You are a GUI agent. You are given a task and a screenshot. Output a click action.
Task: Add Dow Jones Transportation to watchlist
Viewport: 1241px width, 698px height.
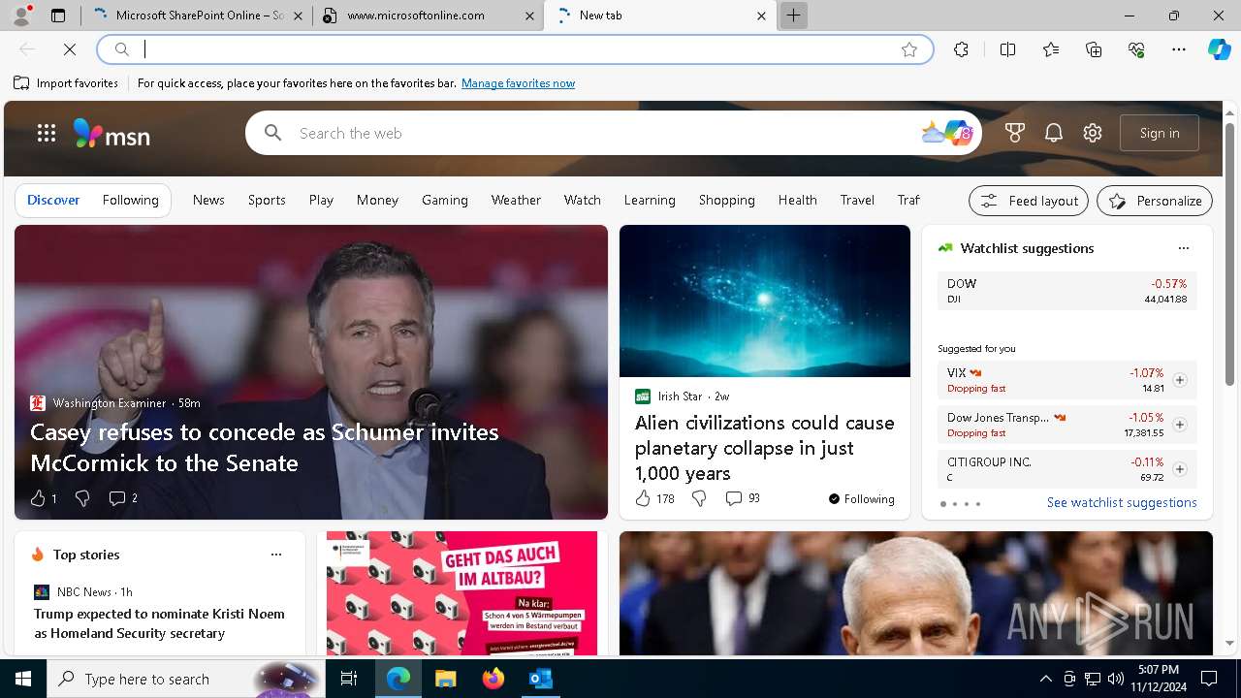(1180, 425)
